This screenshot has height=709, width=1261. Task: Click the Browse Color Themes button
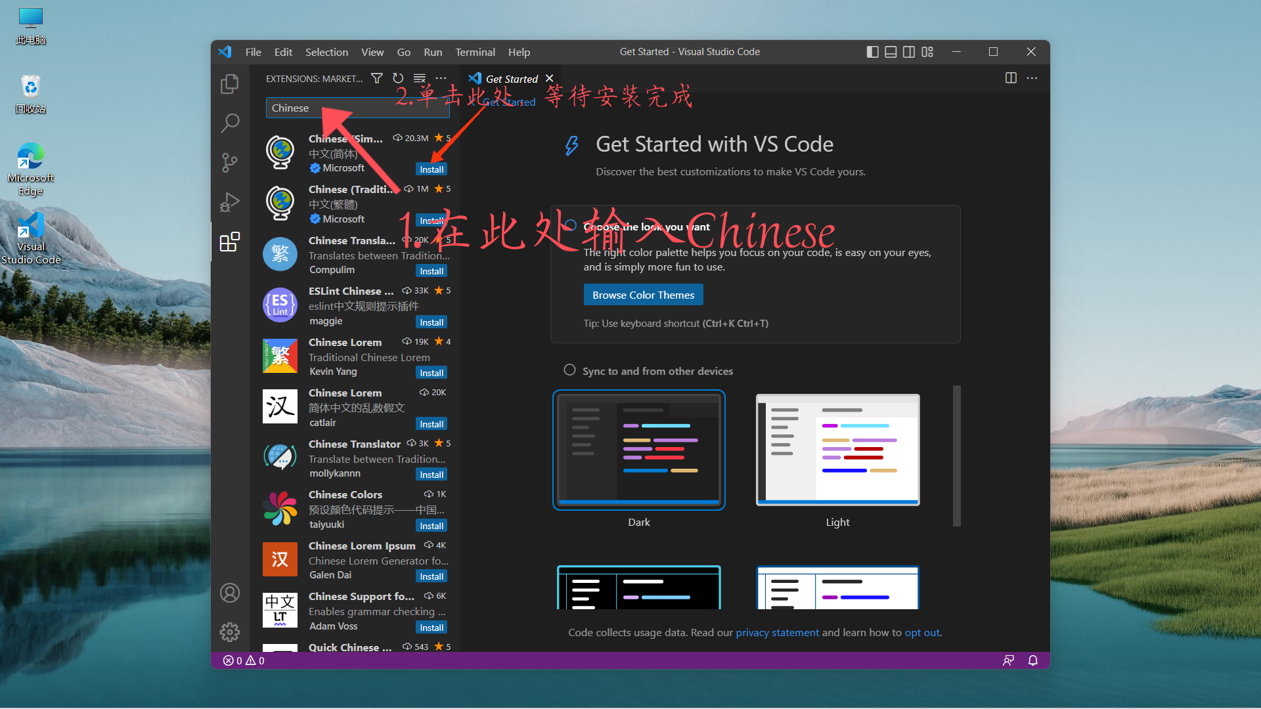click(643, 294)
